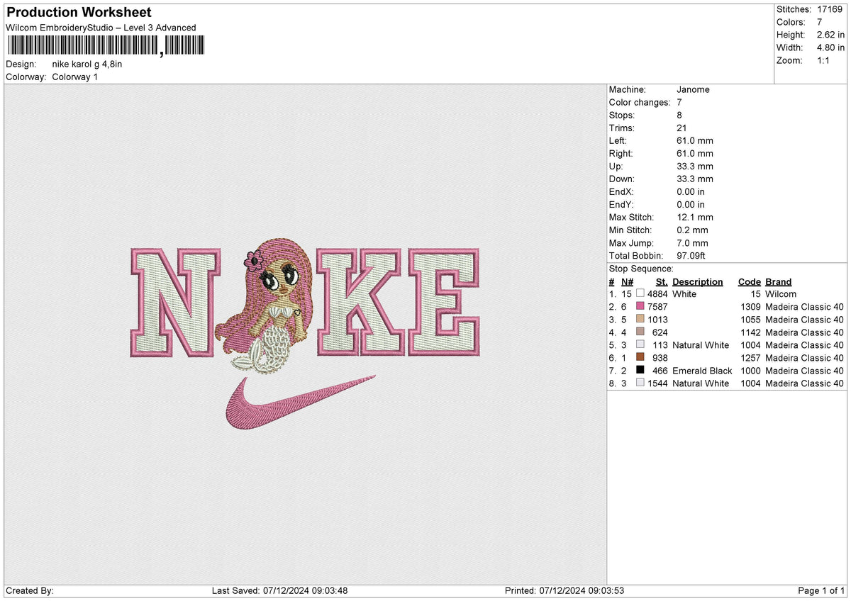Viewport: 851px width, 601px height.
Task: Click the 'Description' column header
Action: (698, 281)
